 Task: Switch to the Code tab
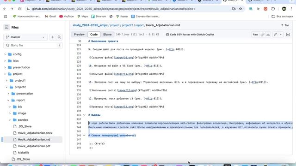pos(94,35)
